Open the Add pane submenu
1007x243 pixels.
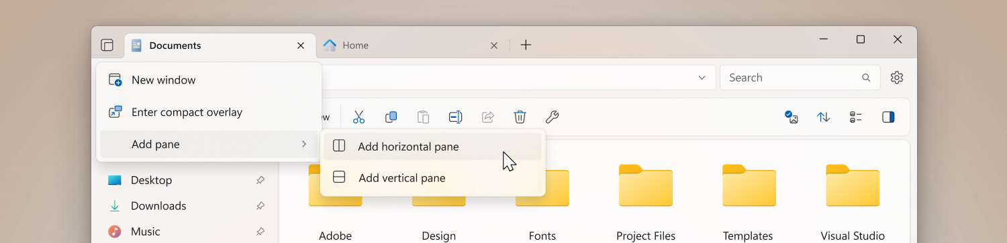209,145
